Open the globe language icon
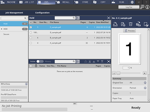Image resolution: width=150 pixels, height=112 pixels. (132, 2)
